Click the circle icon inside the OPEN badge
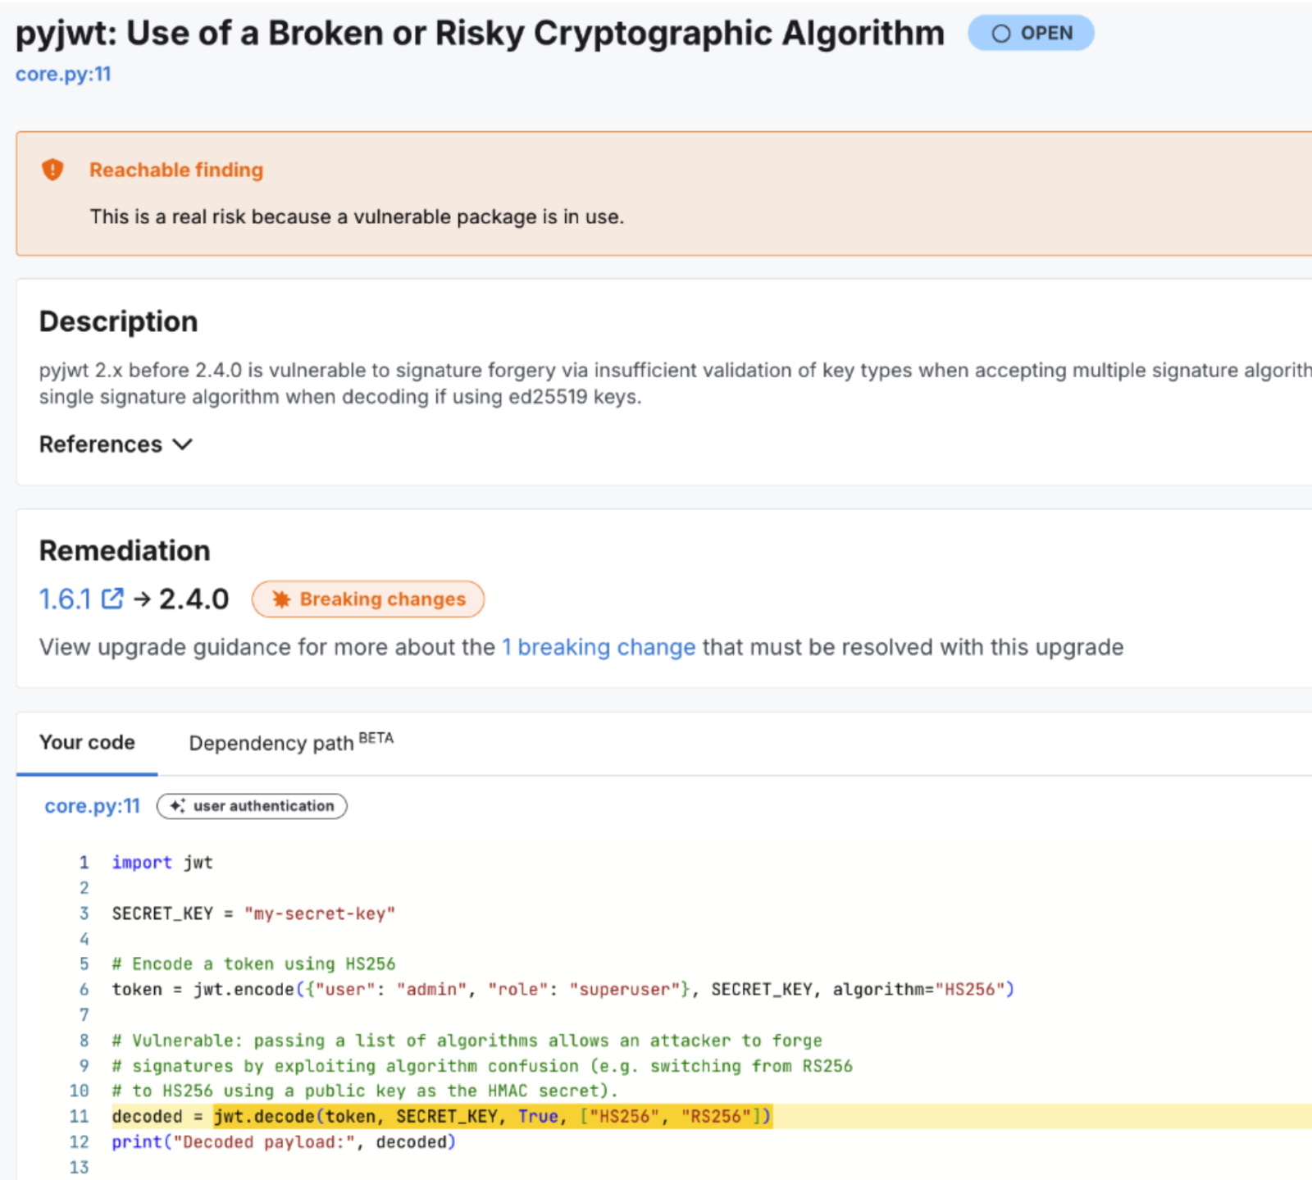The width and height of the screenshot is (1312, 1180). (1000, 34)
